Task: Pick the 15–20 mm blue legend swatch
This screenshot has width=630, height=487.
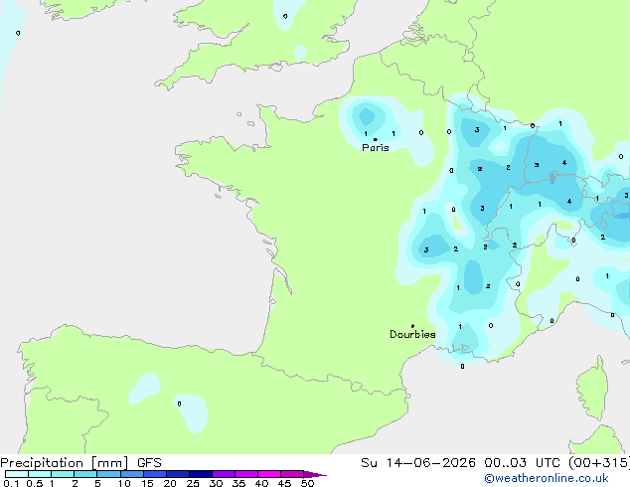Action: [x=154, y=474]
